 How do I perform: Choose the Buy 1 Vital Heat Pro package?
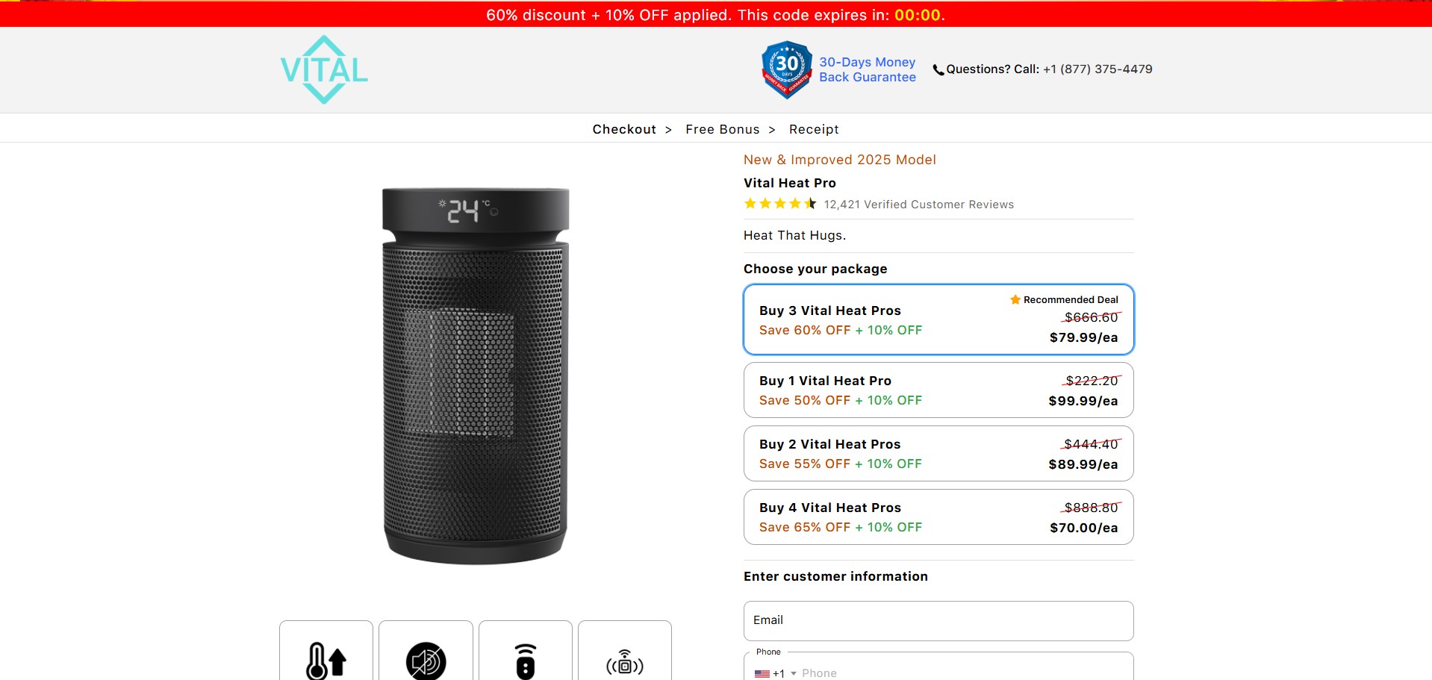(x=938, y=390)
